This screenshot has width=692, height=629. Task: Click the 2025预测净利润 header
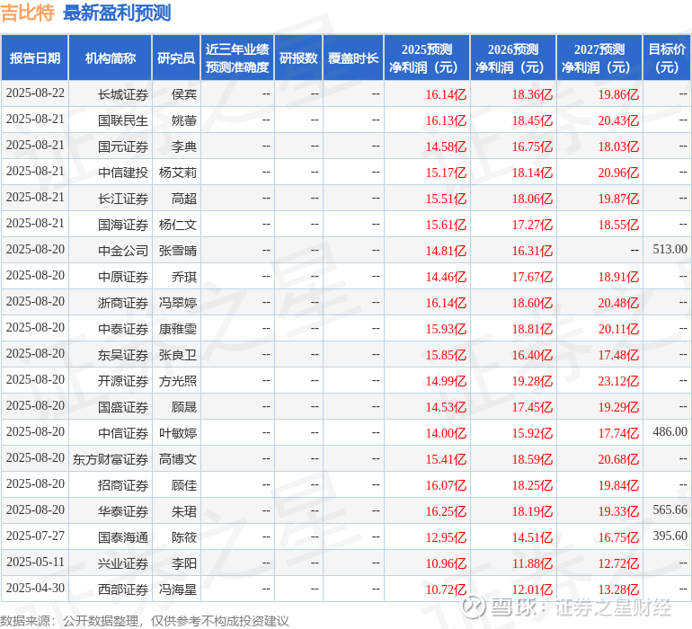click(427, 58)
